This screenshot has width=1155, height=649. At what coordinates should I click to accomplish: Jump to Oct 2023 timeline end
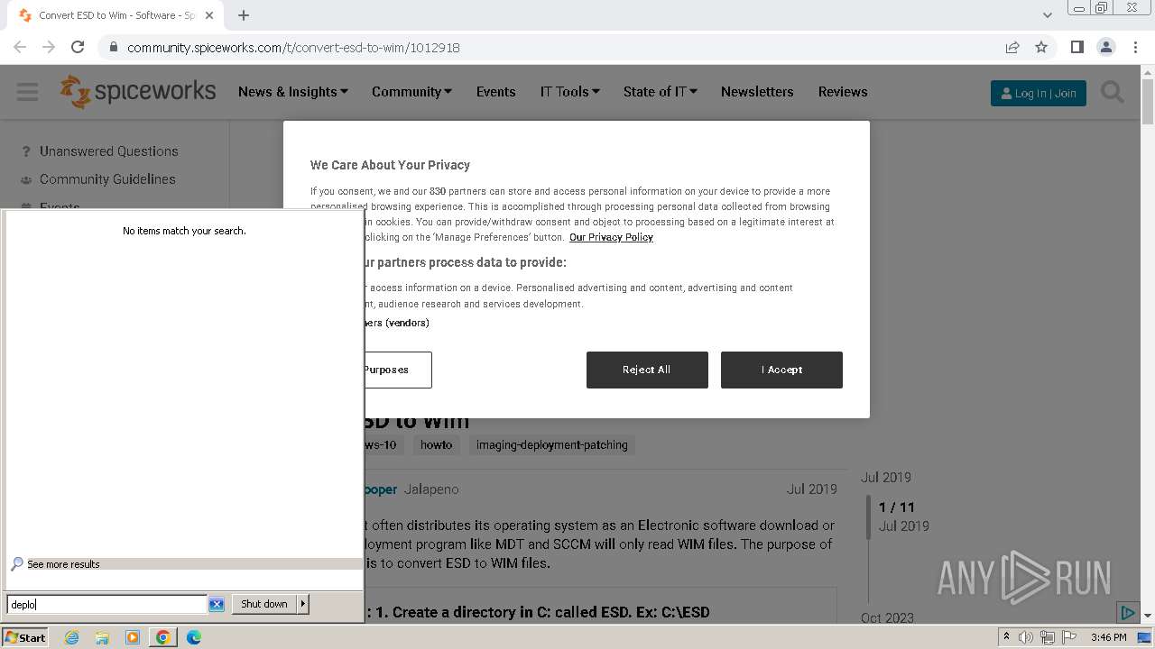[x=887, y=618]
